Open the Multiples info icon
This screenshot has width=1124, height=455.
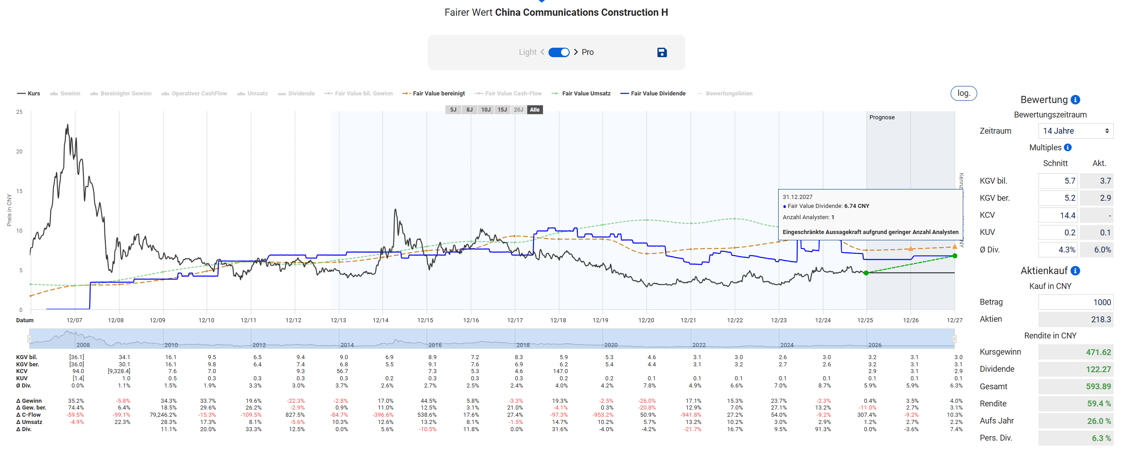click(x=1068, y=148)
